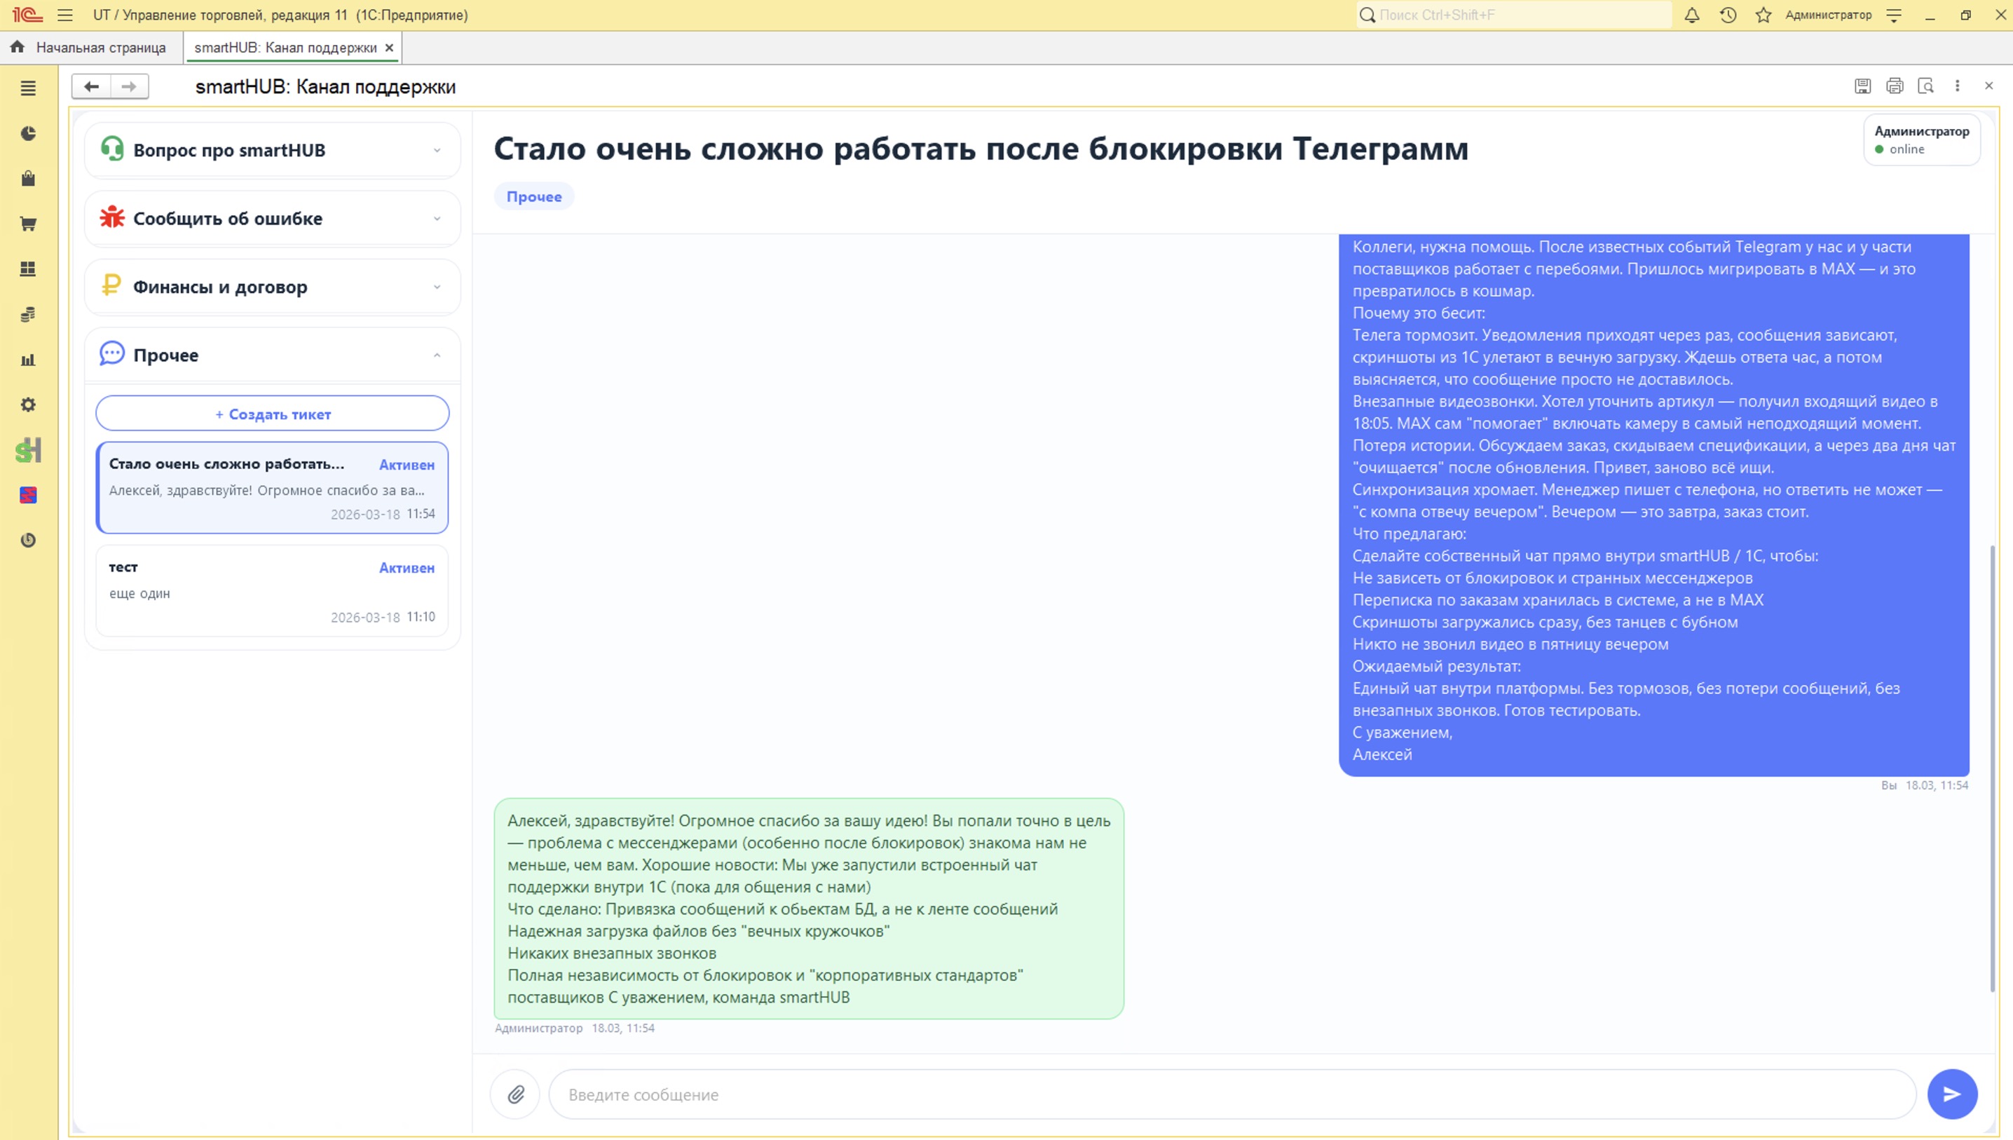Open the red-blue square icon in the sidebar
The width and height of the screenshot is (2013, 1140).
(x=28, y=495)
